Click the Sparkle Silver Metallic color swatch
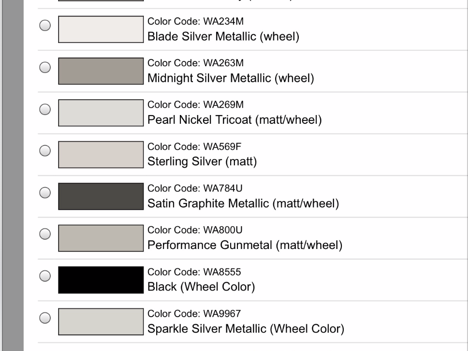Image resolution: width=468 pixels, height=351 pixels. [x=101, y=321]
